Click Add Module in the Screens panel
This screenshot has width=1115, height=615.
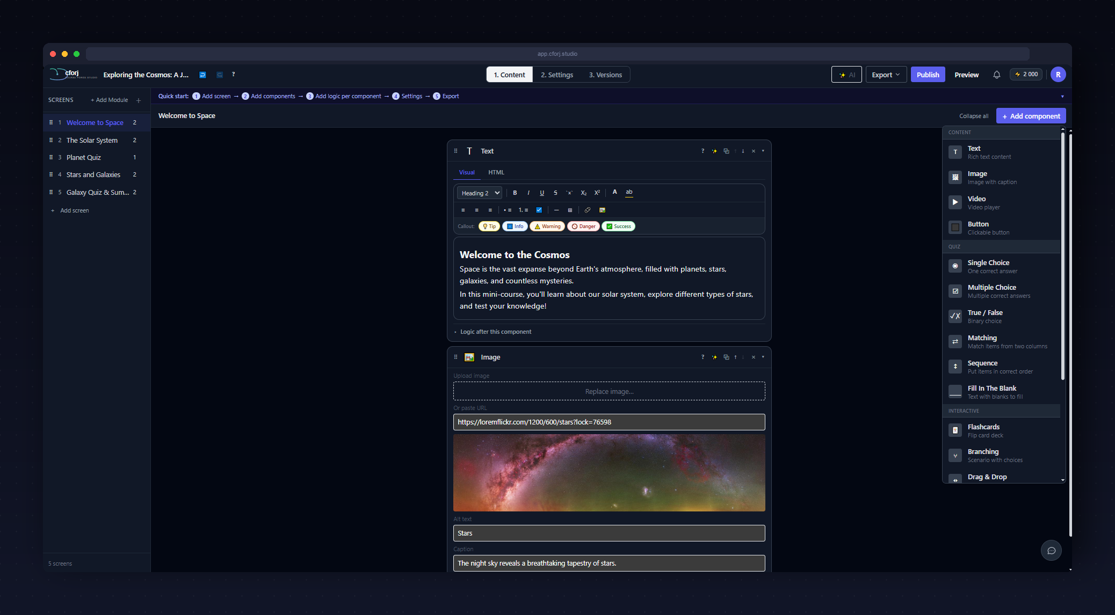(x=110, y=100)
